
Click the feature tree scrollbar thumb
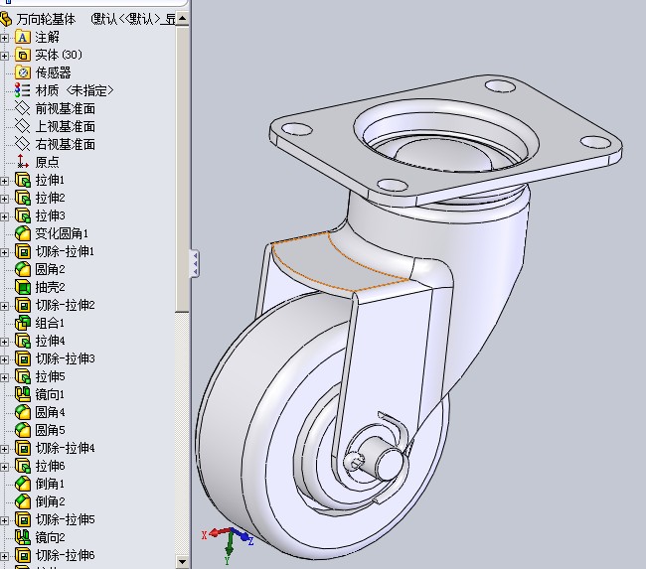coord(182,169)
